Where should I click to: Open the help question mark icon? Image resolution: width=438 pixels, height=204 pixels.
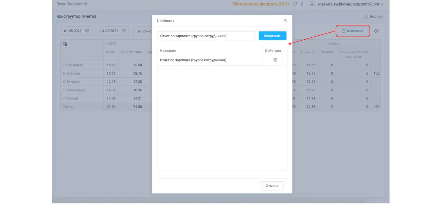(295, 4)
